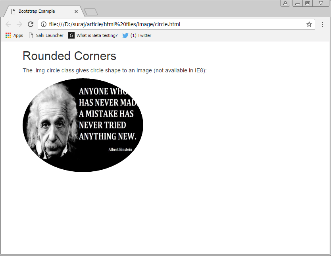Bookmark this page with the star icon
The width and height of the screenshot is (331, 256).
[x=309, y=24]
